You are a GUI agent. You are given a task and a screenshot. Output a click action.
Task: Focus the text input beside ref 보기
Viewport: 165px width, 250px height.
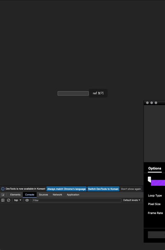pyautogui.click(x=73, y=94)
